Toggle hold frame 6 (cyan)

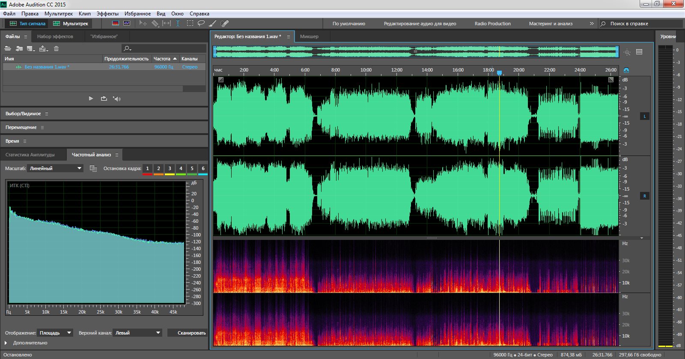pos(203,169)
